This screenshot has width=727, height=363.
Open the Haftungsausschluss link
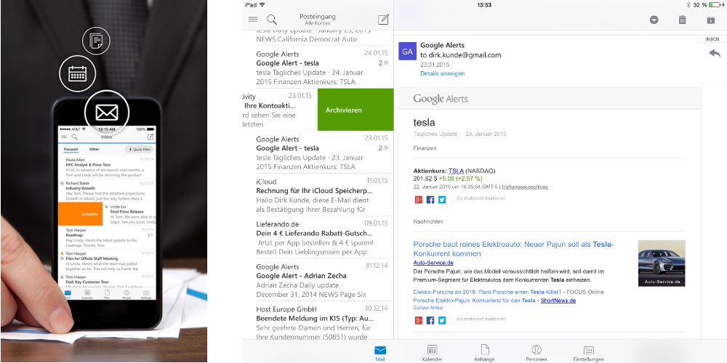click(525, 187)
